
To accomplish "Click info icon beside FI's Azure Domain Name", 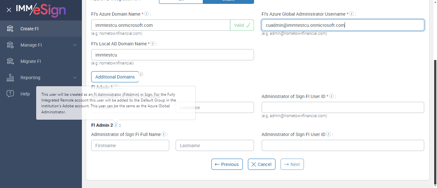I will point(147,14).
